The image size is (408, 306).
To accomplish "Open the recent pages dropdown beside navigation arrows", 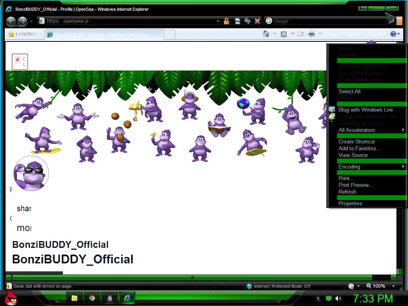I will click(31, 22).
